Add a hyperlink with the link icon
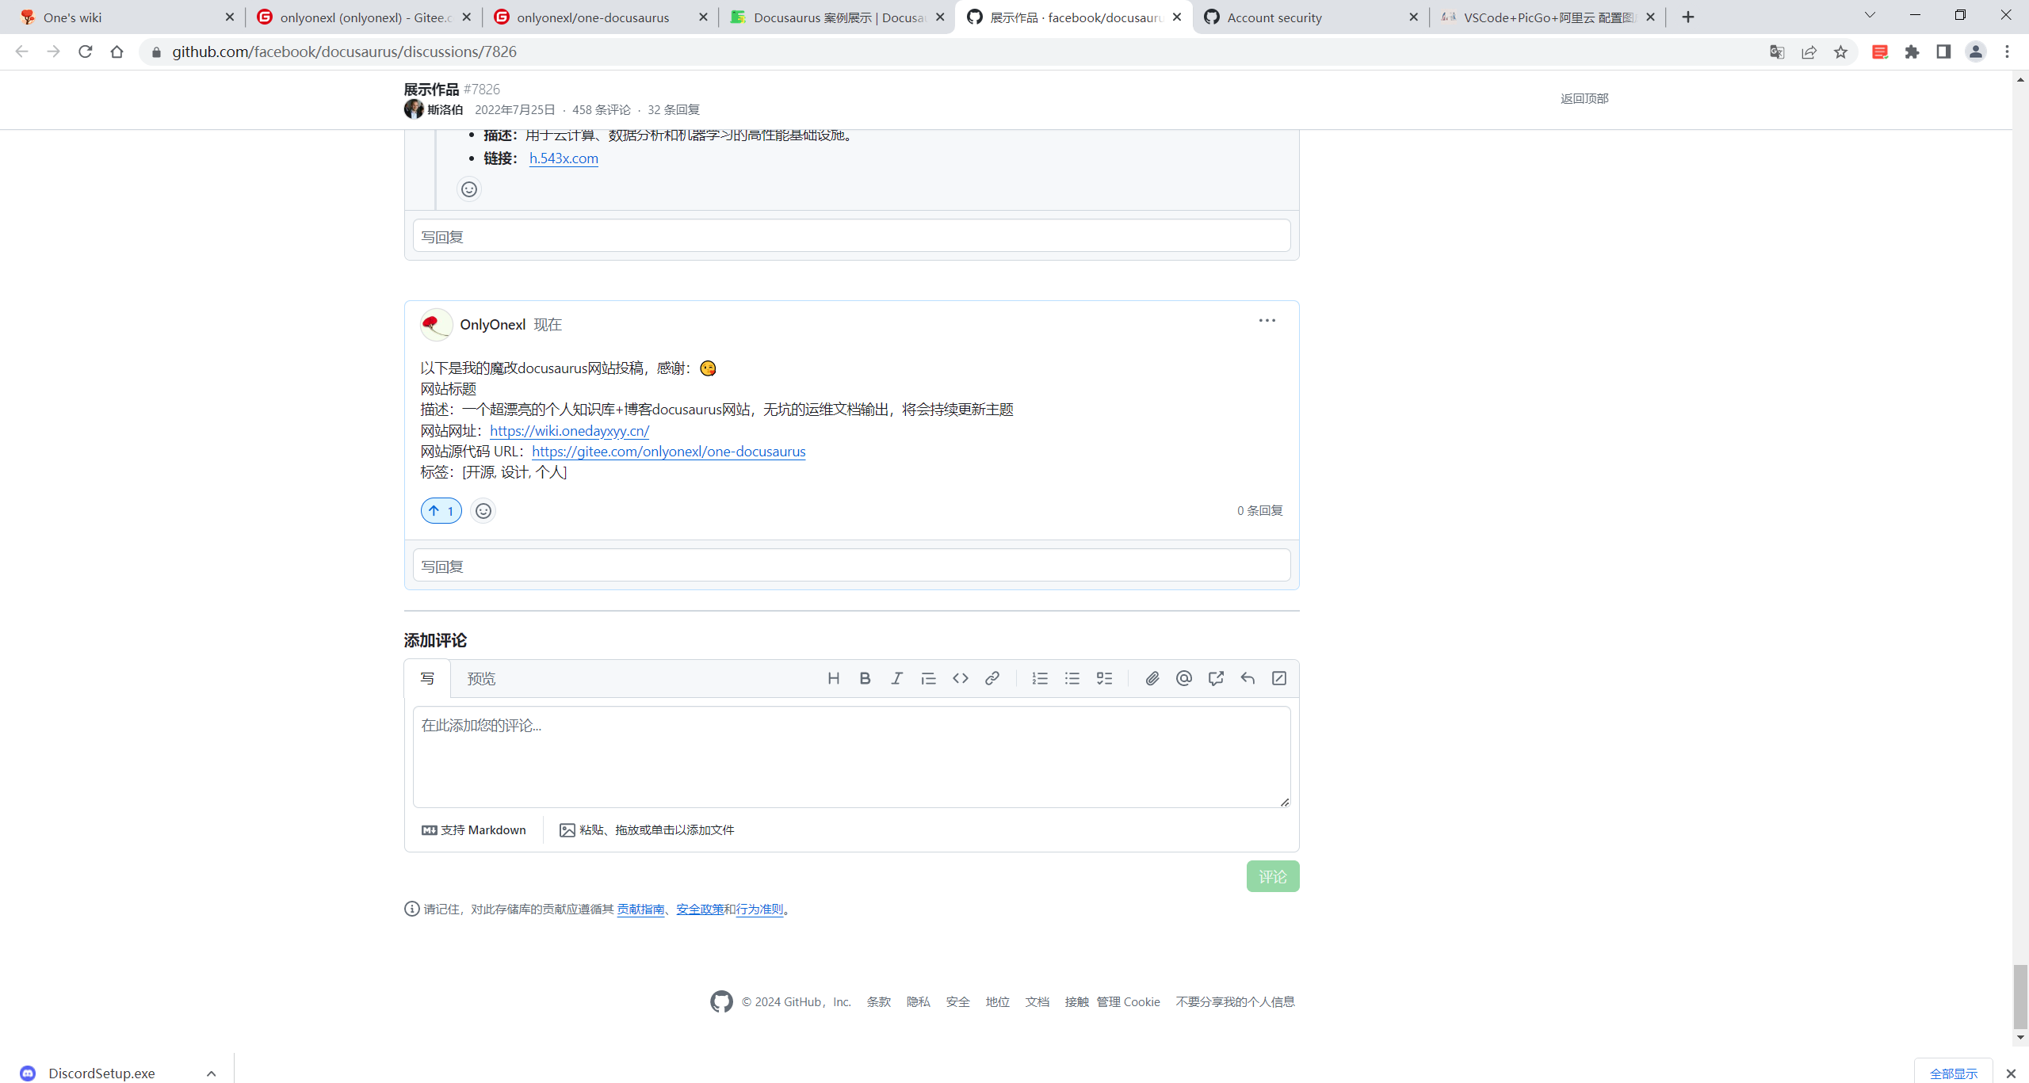Image resolution: width=2029 pixels, height=1083 pixels. tap(992, 678)
